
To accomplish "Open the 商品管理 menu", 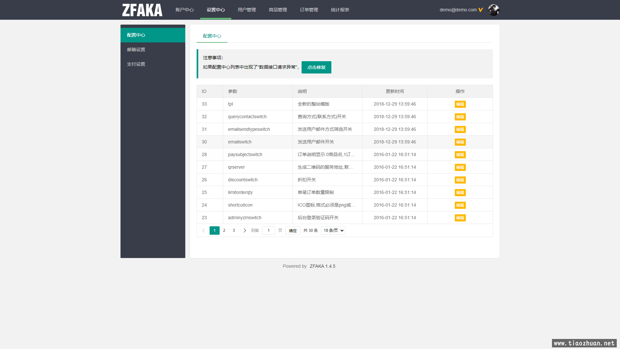I will coord(278,10).
